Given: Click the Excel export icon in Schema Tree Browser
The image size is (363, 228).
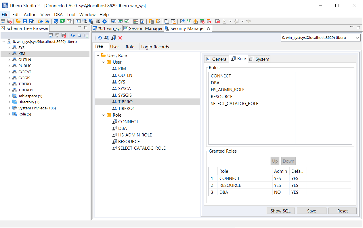Looking at the screenshot, I should point(86,35).
